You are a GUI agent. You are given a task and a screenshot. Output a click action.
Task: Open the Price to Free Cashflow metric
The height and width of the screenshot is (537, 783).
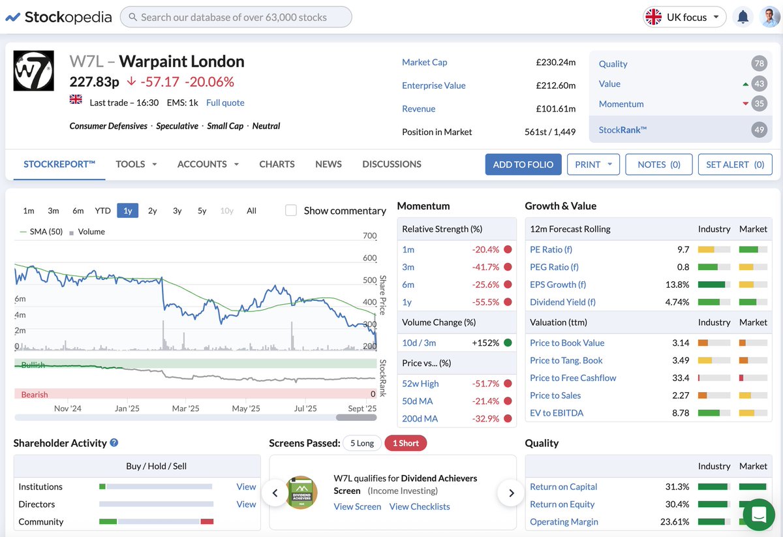coord(573,378)
